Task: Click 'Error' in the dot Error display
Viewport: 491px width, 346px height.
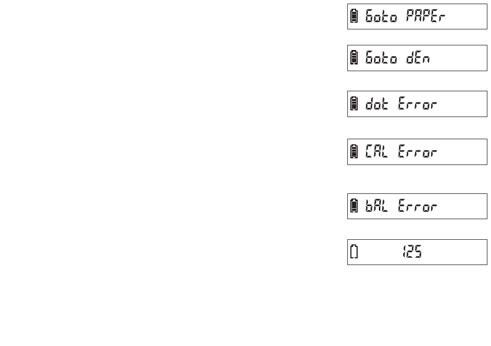Action: [418, 103]
